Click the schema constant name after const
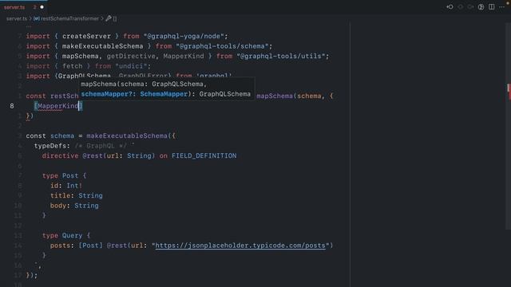Viewport: 511px width, 287px height. click(x=62, y=136)
